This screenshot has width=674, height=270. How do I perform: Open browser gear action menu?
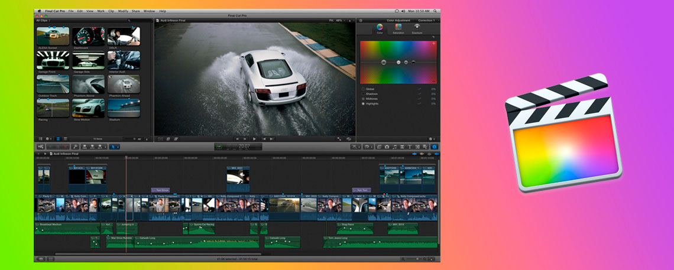48,139
